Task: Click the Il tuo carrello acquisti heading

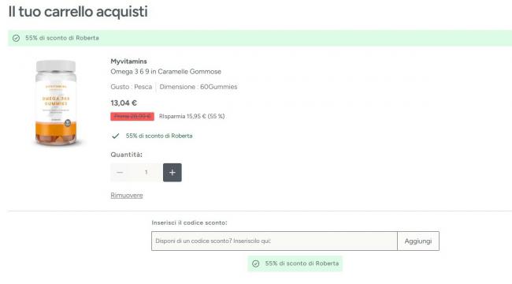Action: pos(78,12)
